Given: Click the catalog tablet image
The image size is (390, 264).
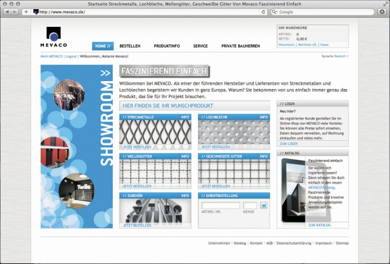Looking at the screenshot, I should pos(293,190).
